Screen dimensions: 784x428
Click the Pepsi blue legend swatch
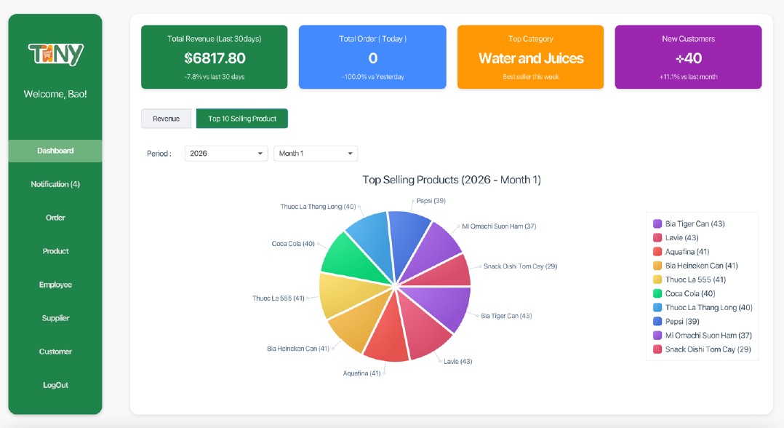click(657, 322)
